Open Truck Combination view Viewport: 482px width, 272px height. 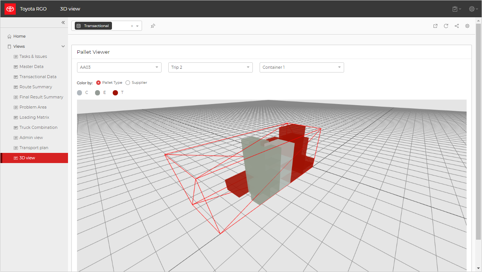(38, 127)
